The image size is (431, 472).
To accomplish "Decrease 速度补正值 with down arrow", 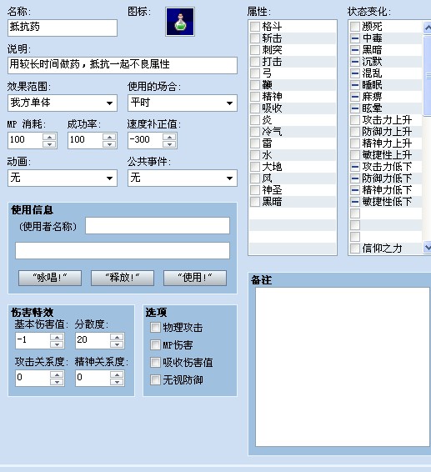I will point(169,144).
